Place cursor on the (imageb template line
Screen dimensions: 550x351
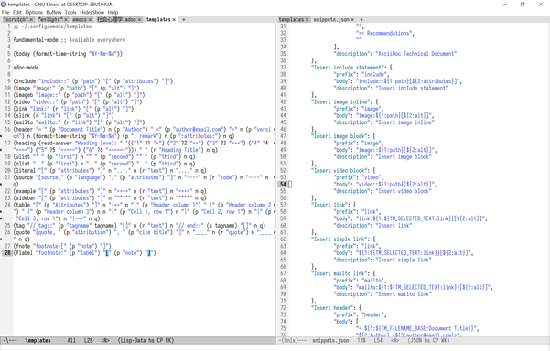coord(79,95)
